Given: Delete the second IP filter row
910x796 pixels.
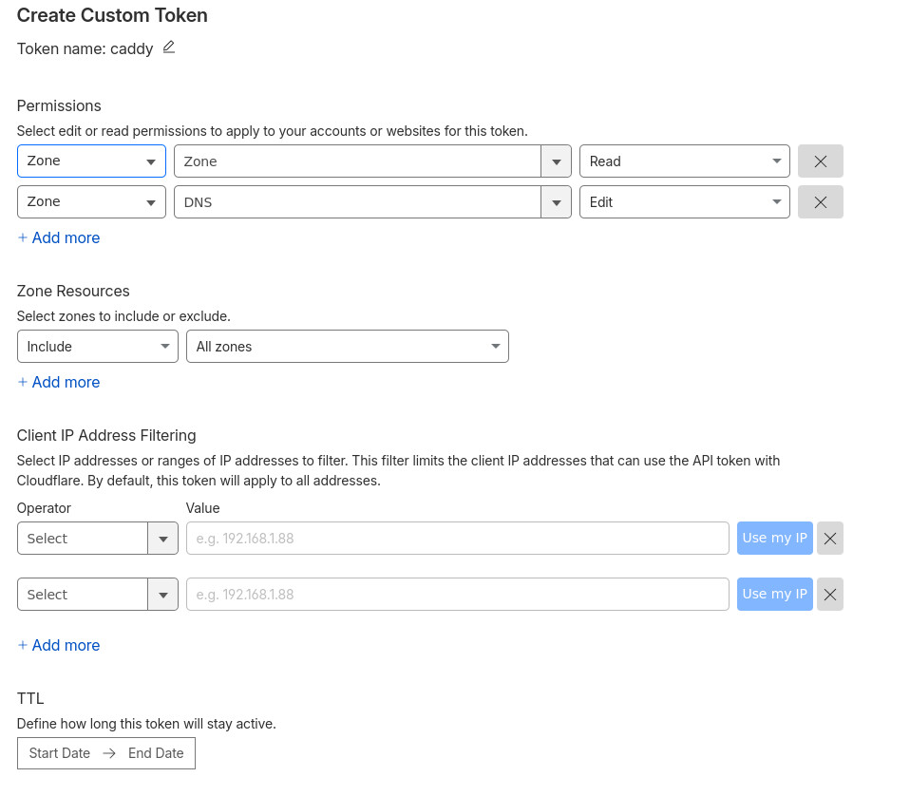Looking at the screenshot, I should [829, 595].
